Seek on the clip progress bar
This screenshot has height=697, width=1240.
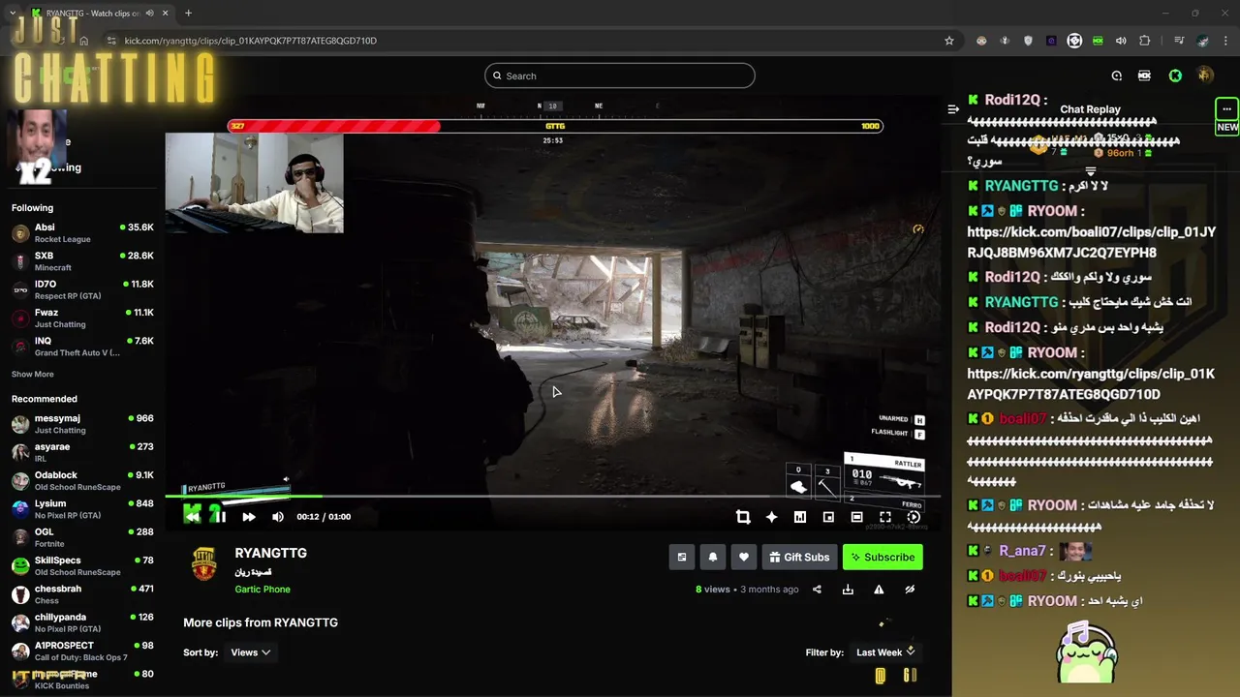[x=552, y=497]
